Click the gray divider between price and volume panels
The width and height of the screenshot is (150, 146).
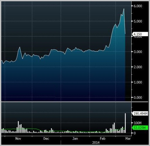pos(75,102)
